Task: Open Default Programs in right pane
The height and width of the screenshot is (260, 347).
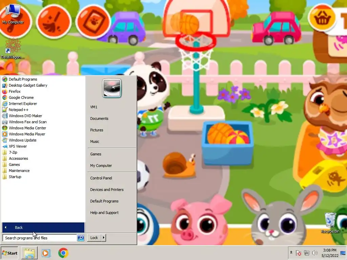Action: pyautogui.click(x=104, y=201)
